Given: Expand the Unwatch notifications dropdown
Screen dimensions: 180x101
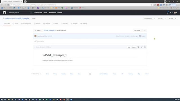Looking at the screenshot, I should pyautogui.click(x=148, y=19).
